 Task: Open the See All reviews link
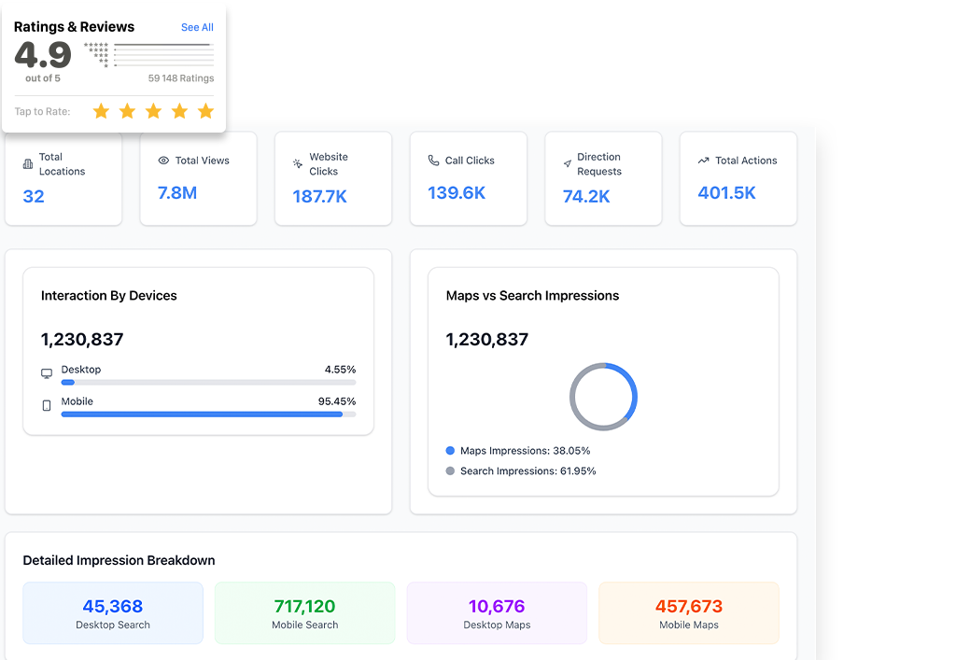[197, 27]
